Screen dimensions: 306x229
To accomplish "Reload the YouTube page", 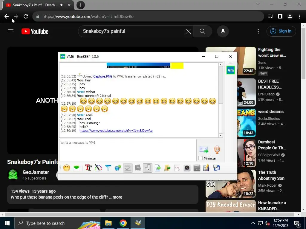I will coord(26,17).
